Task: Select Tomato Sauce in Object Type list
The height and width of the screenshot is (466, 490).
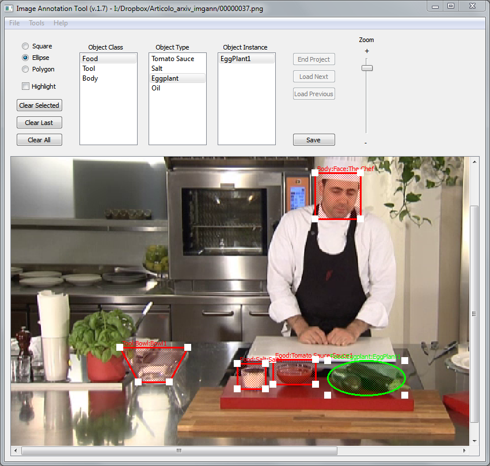Action: pyautogui.click(x=177, y=58)
